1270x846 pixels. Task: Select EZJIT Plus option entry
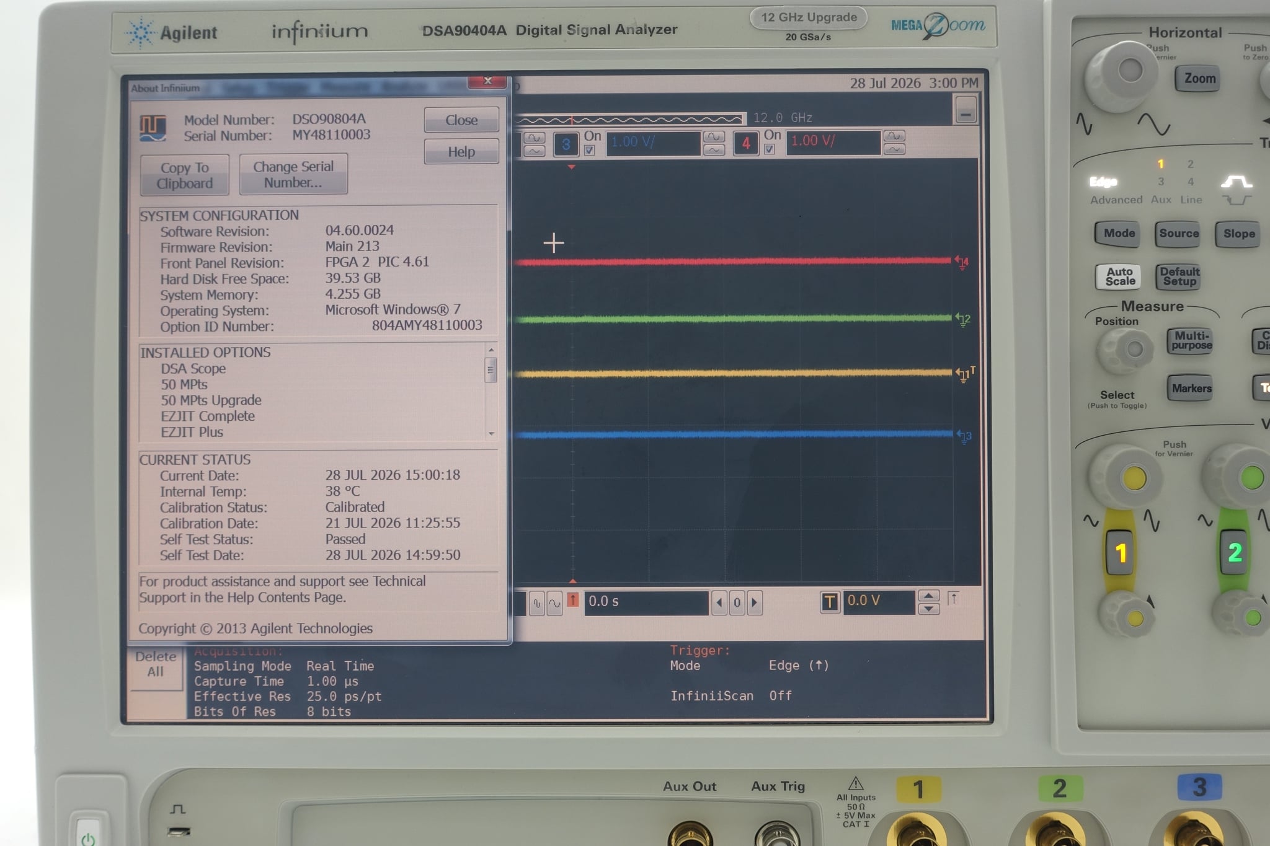point(192,433)
